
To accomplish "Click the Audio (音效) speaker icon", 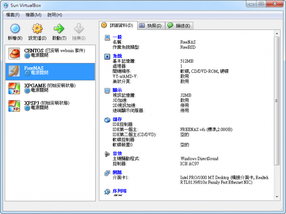I will (x=107, y=154).
